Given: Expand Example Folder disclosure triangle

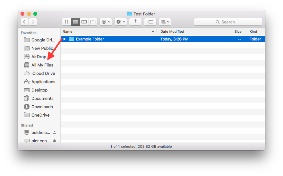Looking at the screenshot, I should 64,39.
